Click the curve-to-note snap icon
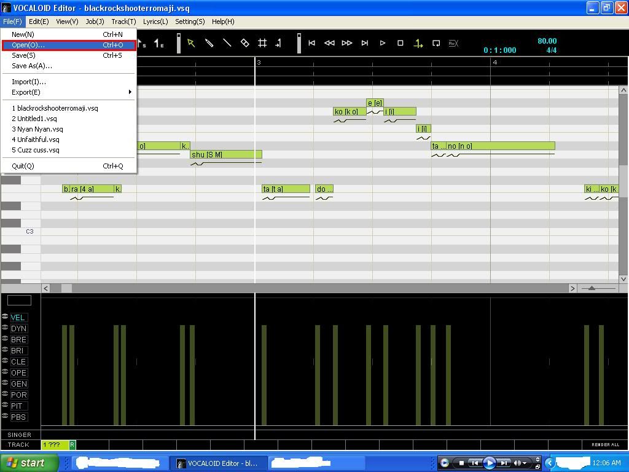The height and width of the screenshot is (472, 629). (x=279, y=43)
